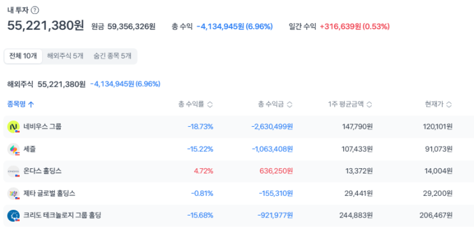The height and width of the screenshot is (234, 474).
Task: Click the -1,063,408원 loss amount
Action: click(272, 149)
